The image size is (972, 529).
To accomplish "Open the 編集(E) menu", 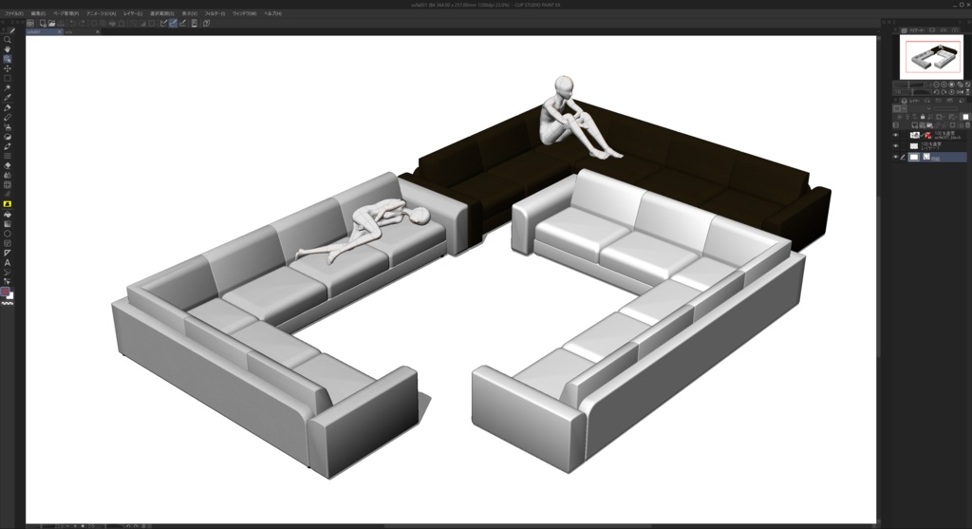I will (38, 13).
